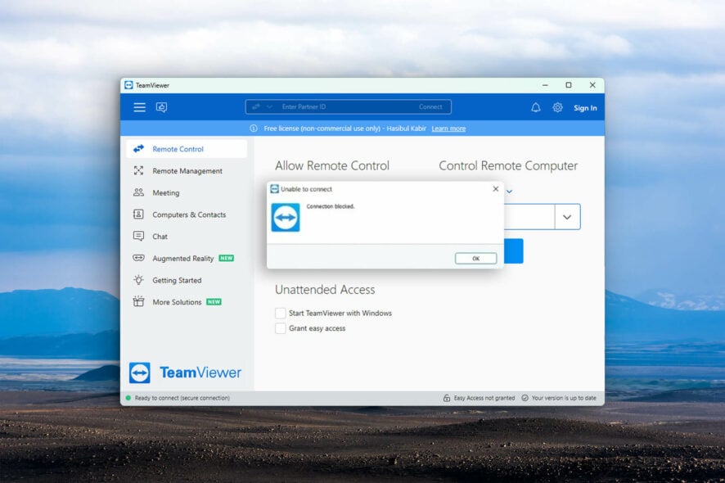Click the partner ID combo box field

(529, 217)
